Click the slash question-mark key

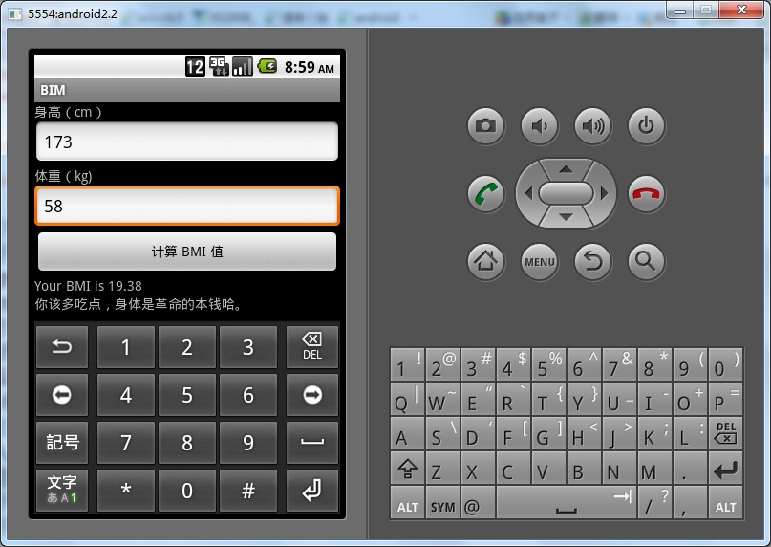(655, 503)
